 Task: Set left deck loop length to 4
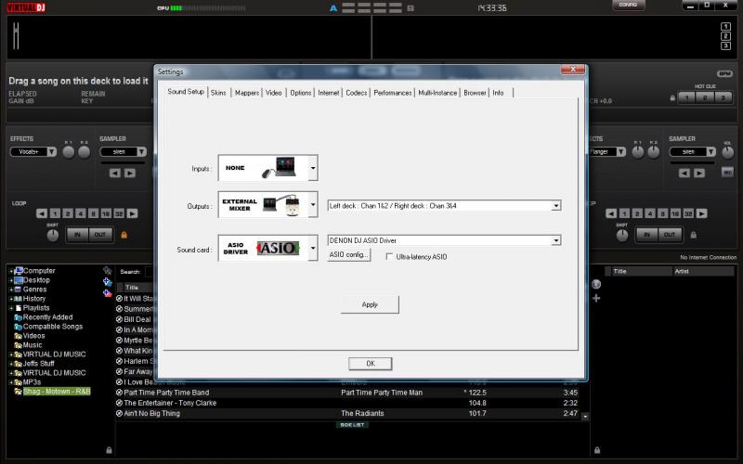pyautogui.click(x=81, y=214)
